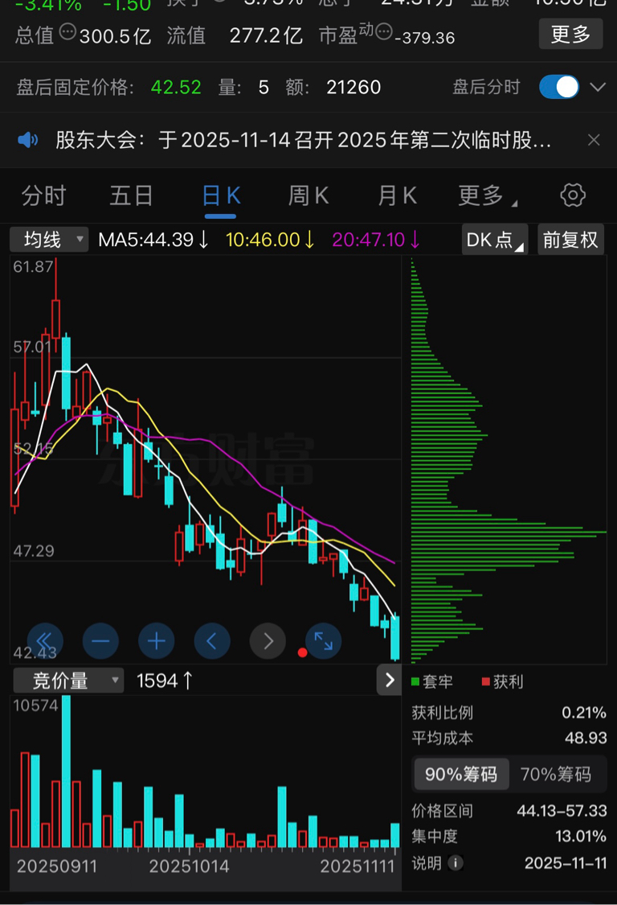Viewport: 617px width, 905px height.
Task: Open the 股东大会 announcement text
Action: (304, 140)
